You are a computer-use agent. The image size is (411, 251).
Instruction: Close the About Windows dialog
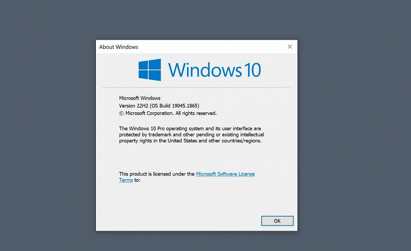point(290,47)
